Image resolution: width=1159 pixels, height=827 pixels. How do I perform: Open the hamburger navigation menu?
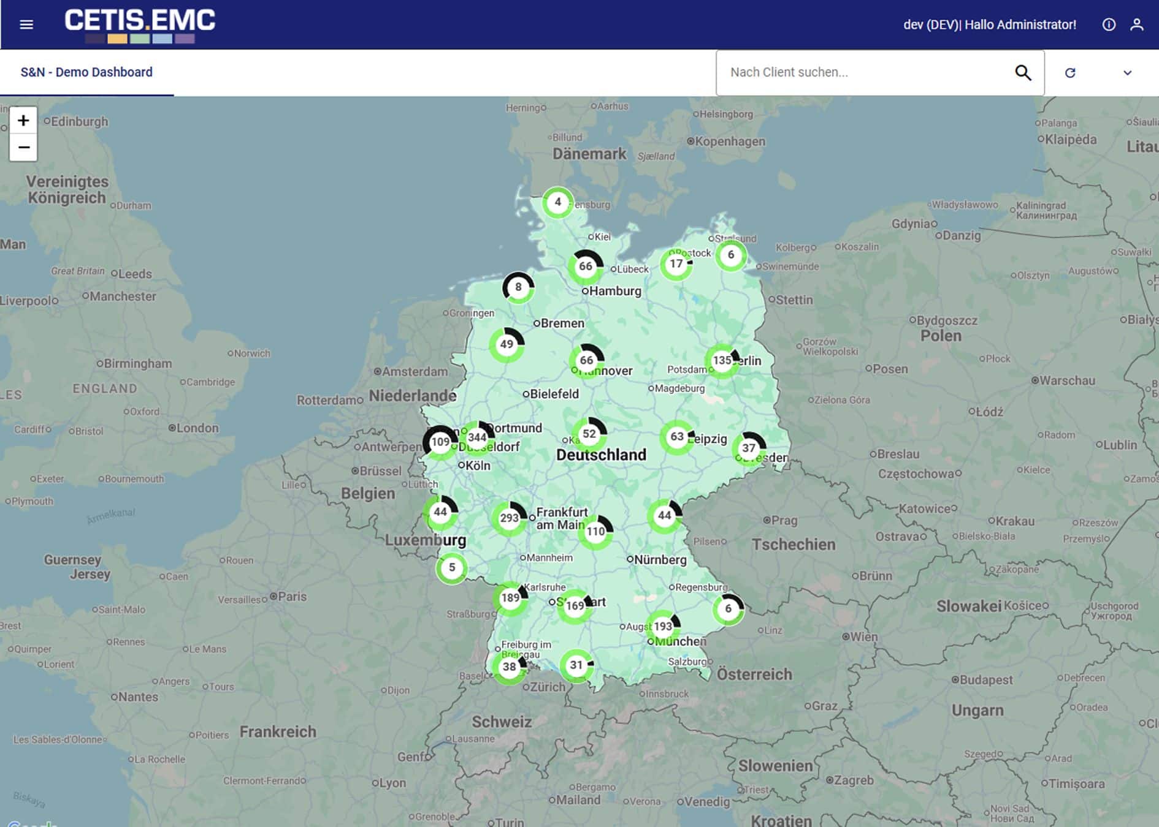26,25
